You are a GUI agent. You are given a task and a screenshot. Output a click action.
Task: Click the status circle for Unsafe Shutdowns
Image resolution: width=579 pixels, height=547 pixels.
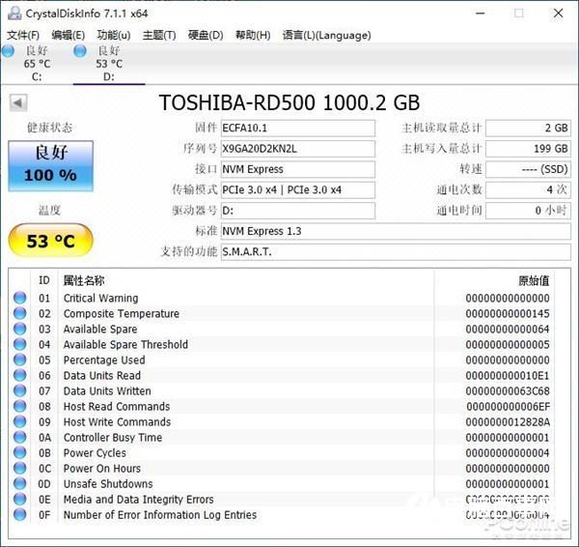click(x=20, y=484)
